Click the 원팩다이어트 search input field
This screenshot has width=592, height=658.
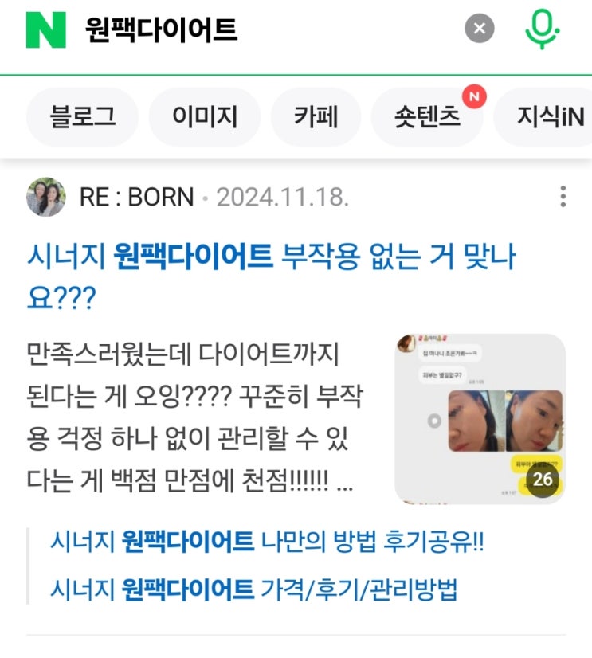(269, 29)
